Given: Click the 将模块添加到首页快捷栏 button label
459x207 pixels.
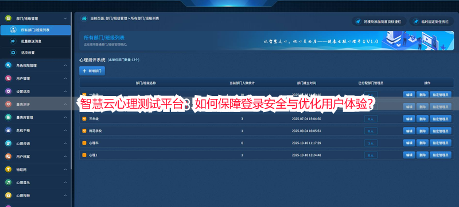Looking at the screenshot, I should pos(382,22).
